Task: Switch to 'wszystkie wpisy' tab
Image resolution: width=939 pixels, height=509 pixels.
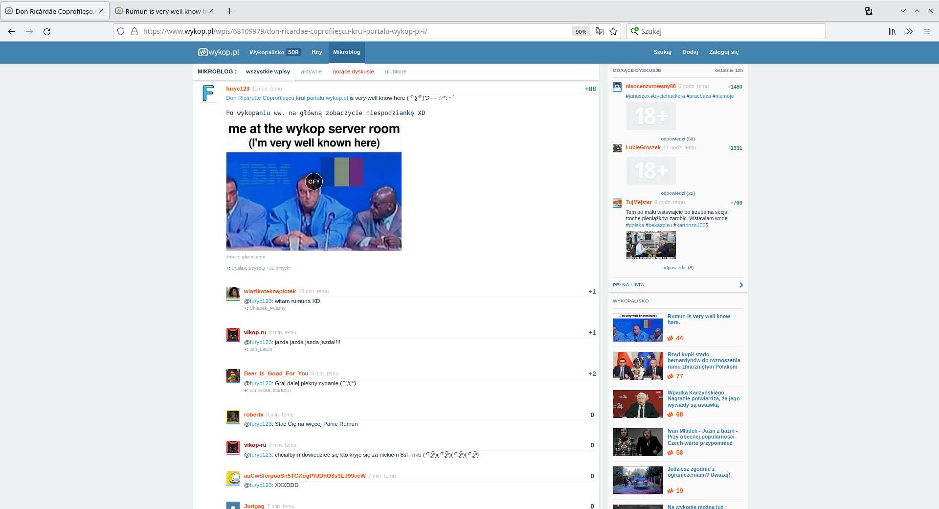Action: coord(268,71)
